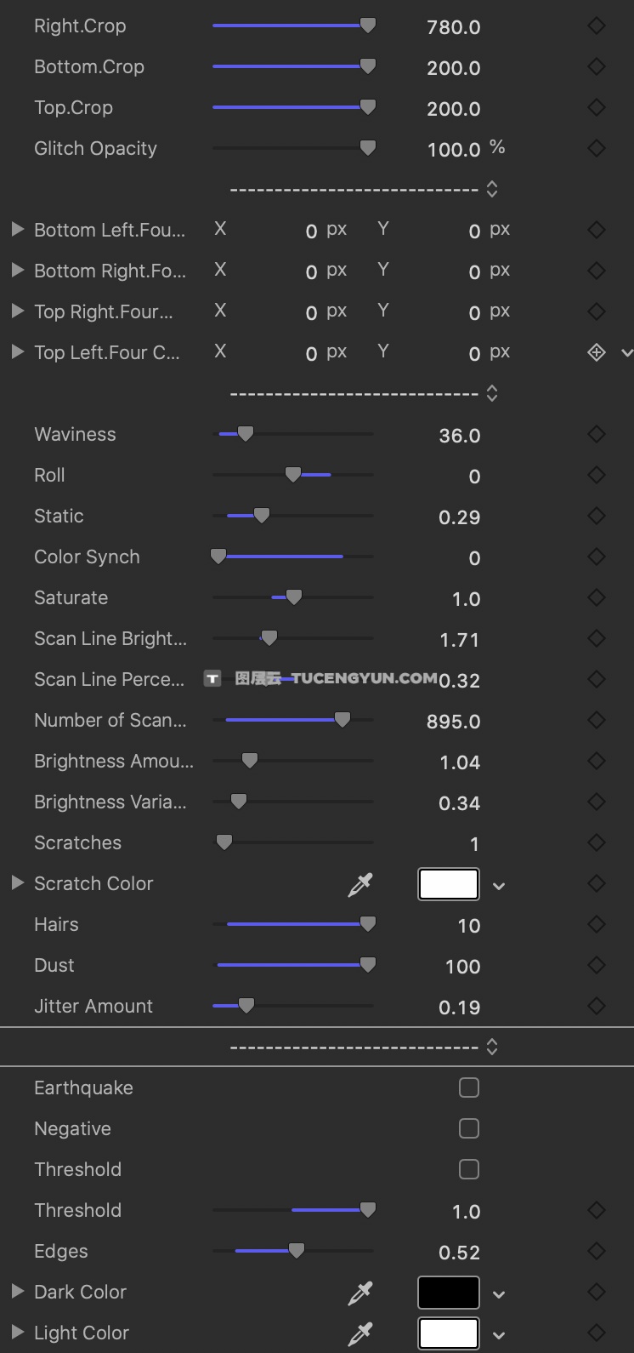Click the Static slider handle
Image resolution: width=634 pixels, height=1353 pixels.
click(262, 516)
